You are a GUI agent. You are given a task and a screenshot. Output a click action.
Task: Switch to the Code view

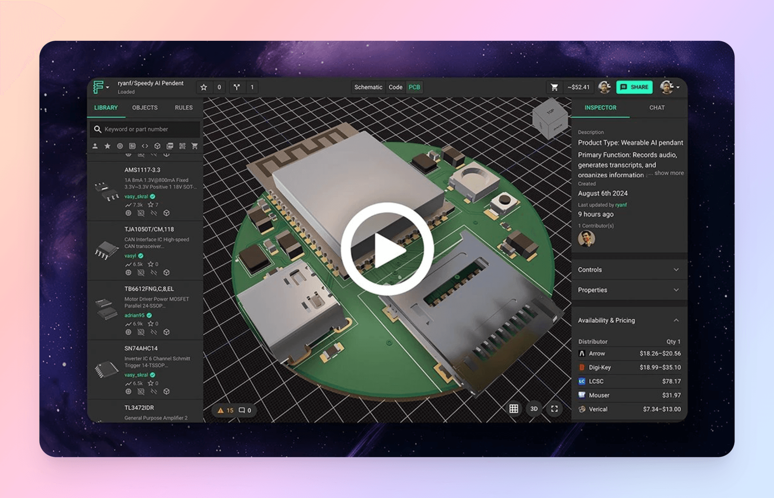[x=396, y=87]
